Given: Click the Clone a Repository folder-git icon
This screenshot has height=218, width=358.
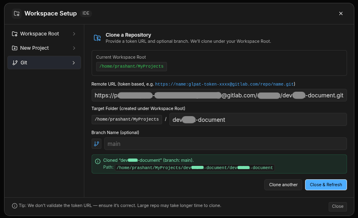Looking at the screenshot, I should [97, 38].
